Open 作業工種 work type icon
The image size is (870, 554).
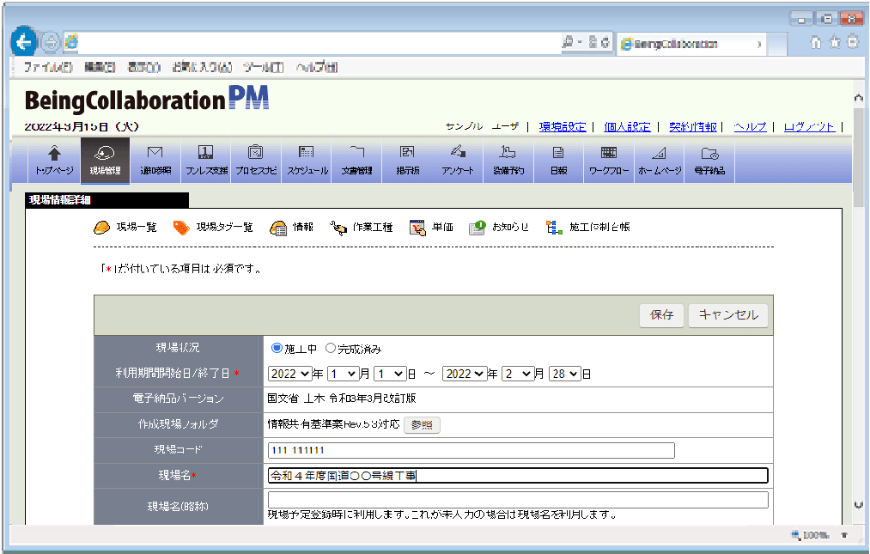338,228
